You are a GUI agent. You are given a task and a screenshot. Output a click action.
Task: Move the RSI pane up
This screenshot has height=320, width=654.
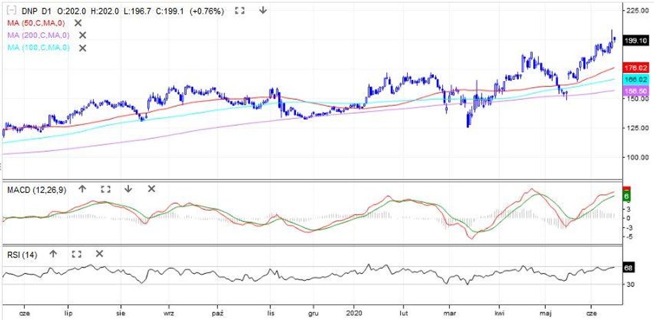tap(53, 254)
